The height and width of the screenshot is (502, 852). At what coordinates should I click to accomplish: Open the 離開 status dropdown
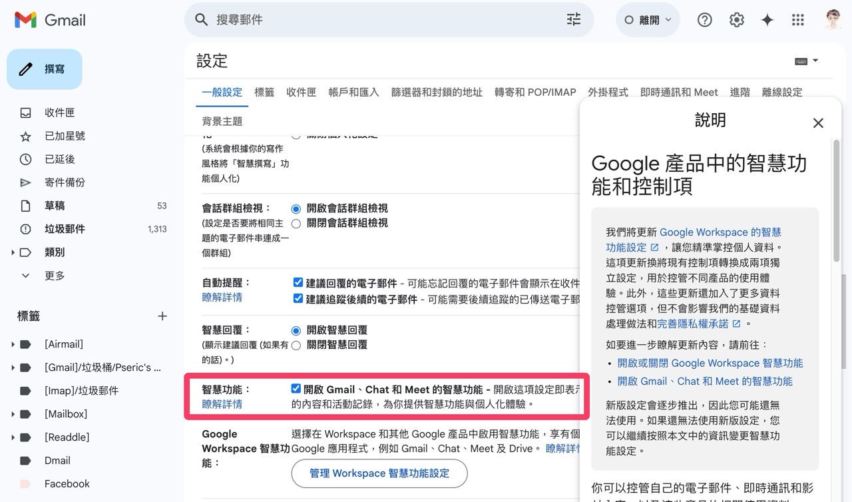(x=648, y=20)
